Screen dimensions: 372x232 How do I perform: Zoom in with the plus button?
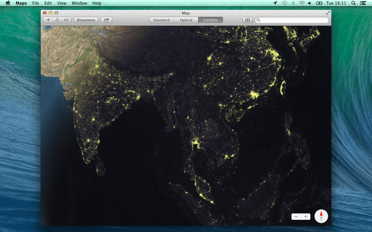(x=306, y=217)
